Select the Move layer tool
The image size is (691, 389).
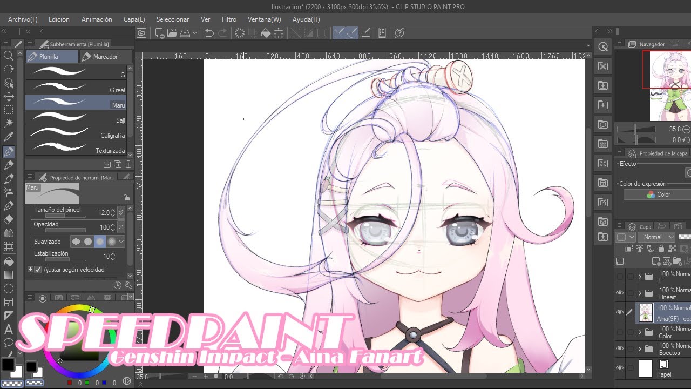pos(9,97)
